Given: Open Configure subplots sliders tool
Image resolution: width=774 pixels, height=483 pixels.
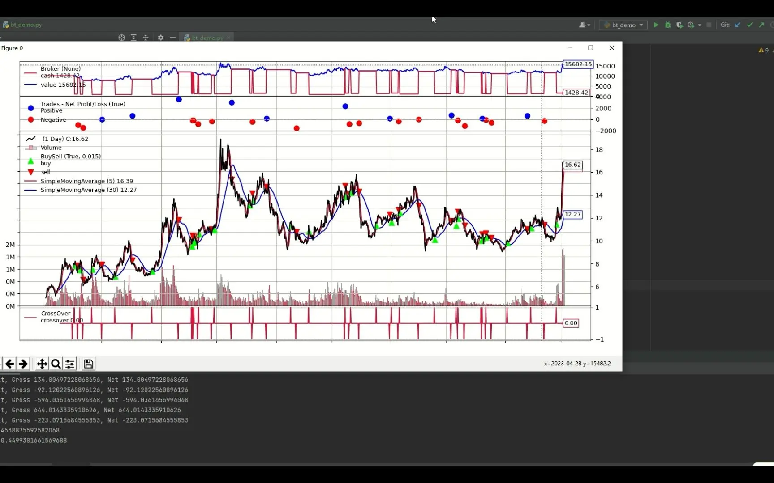Looking at the screenshot, I should tap(70, 364).
